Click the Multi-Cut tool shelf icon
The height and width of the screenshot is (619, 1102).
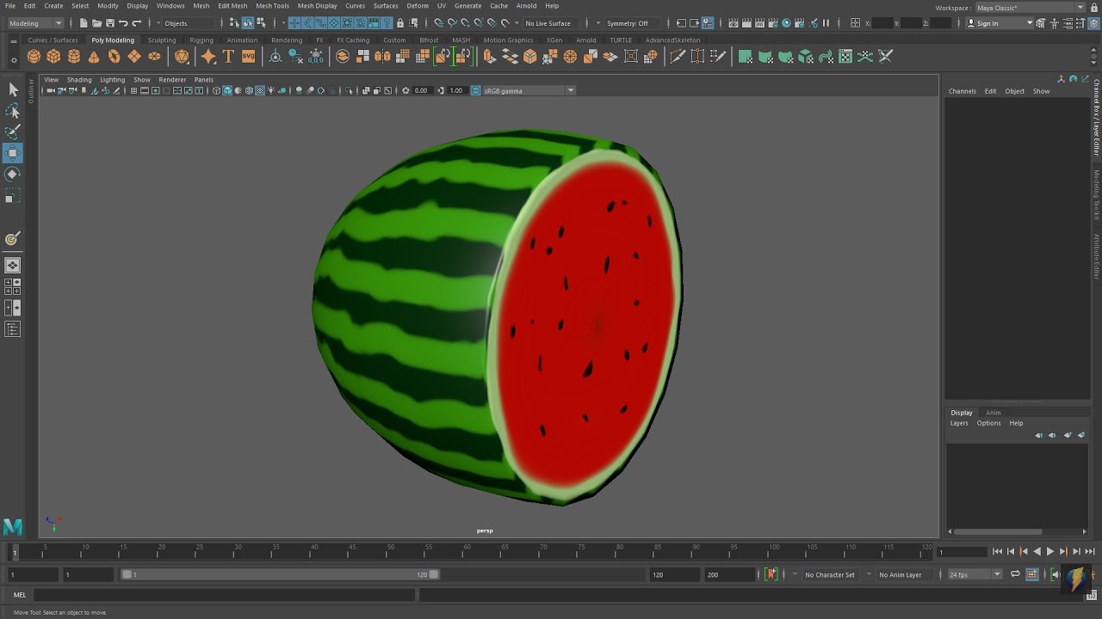coord(678,57)
